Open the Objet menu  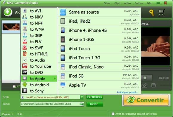pyautogui.click(x=117, y=3)
